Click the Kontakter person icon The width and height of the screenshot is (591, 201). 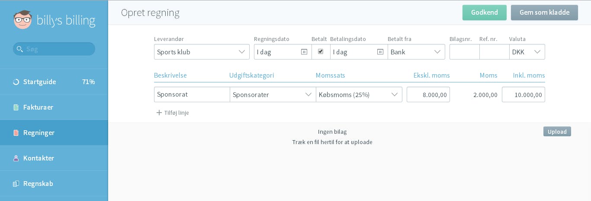point(16,158)
